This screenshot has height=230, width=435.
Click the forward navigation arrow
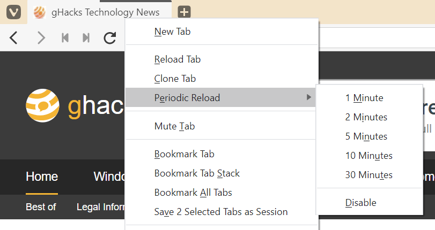[41, 37]
